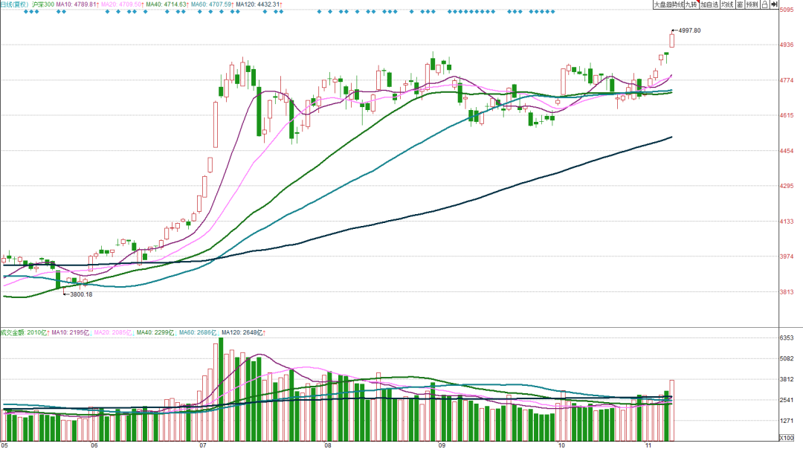The width and height of the screenshot is (803, 449).
Task: Click the 08 month label on time axis
Action: [x=329, y=445]
